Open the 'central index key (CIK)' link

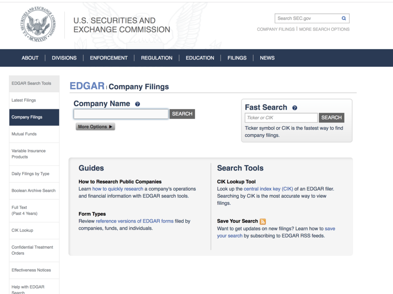click(268, 189)
